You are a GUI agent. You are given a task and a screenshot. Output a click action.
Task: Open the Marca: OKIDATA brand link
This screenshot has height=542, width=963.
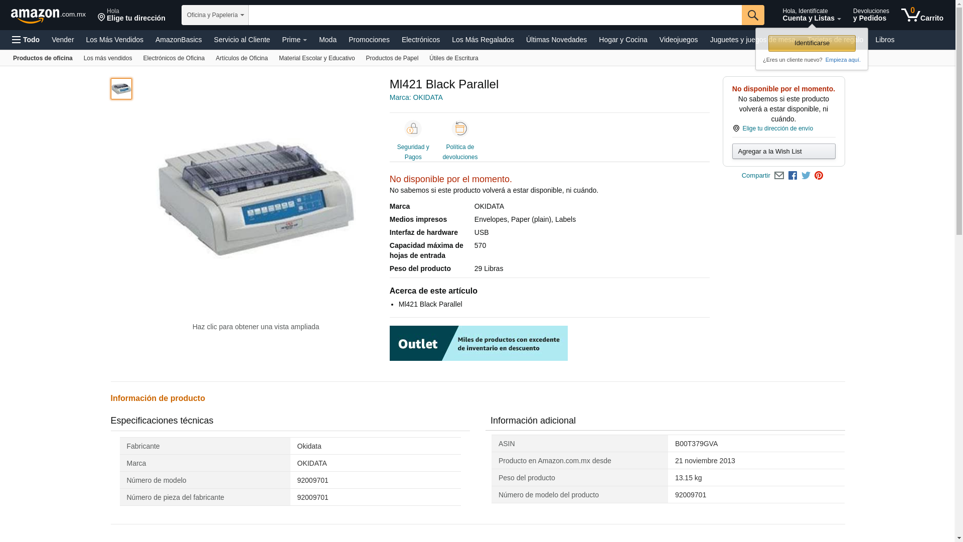[x=416, y=97]
